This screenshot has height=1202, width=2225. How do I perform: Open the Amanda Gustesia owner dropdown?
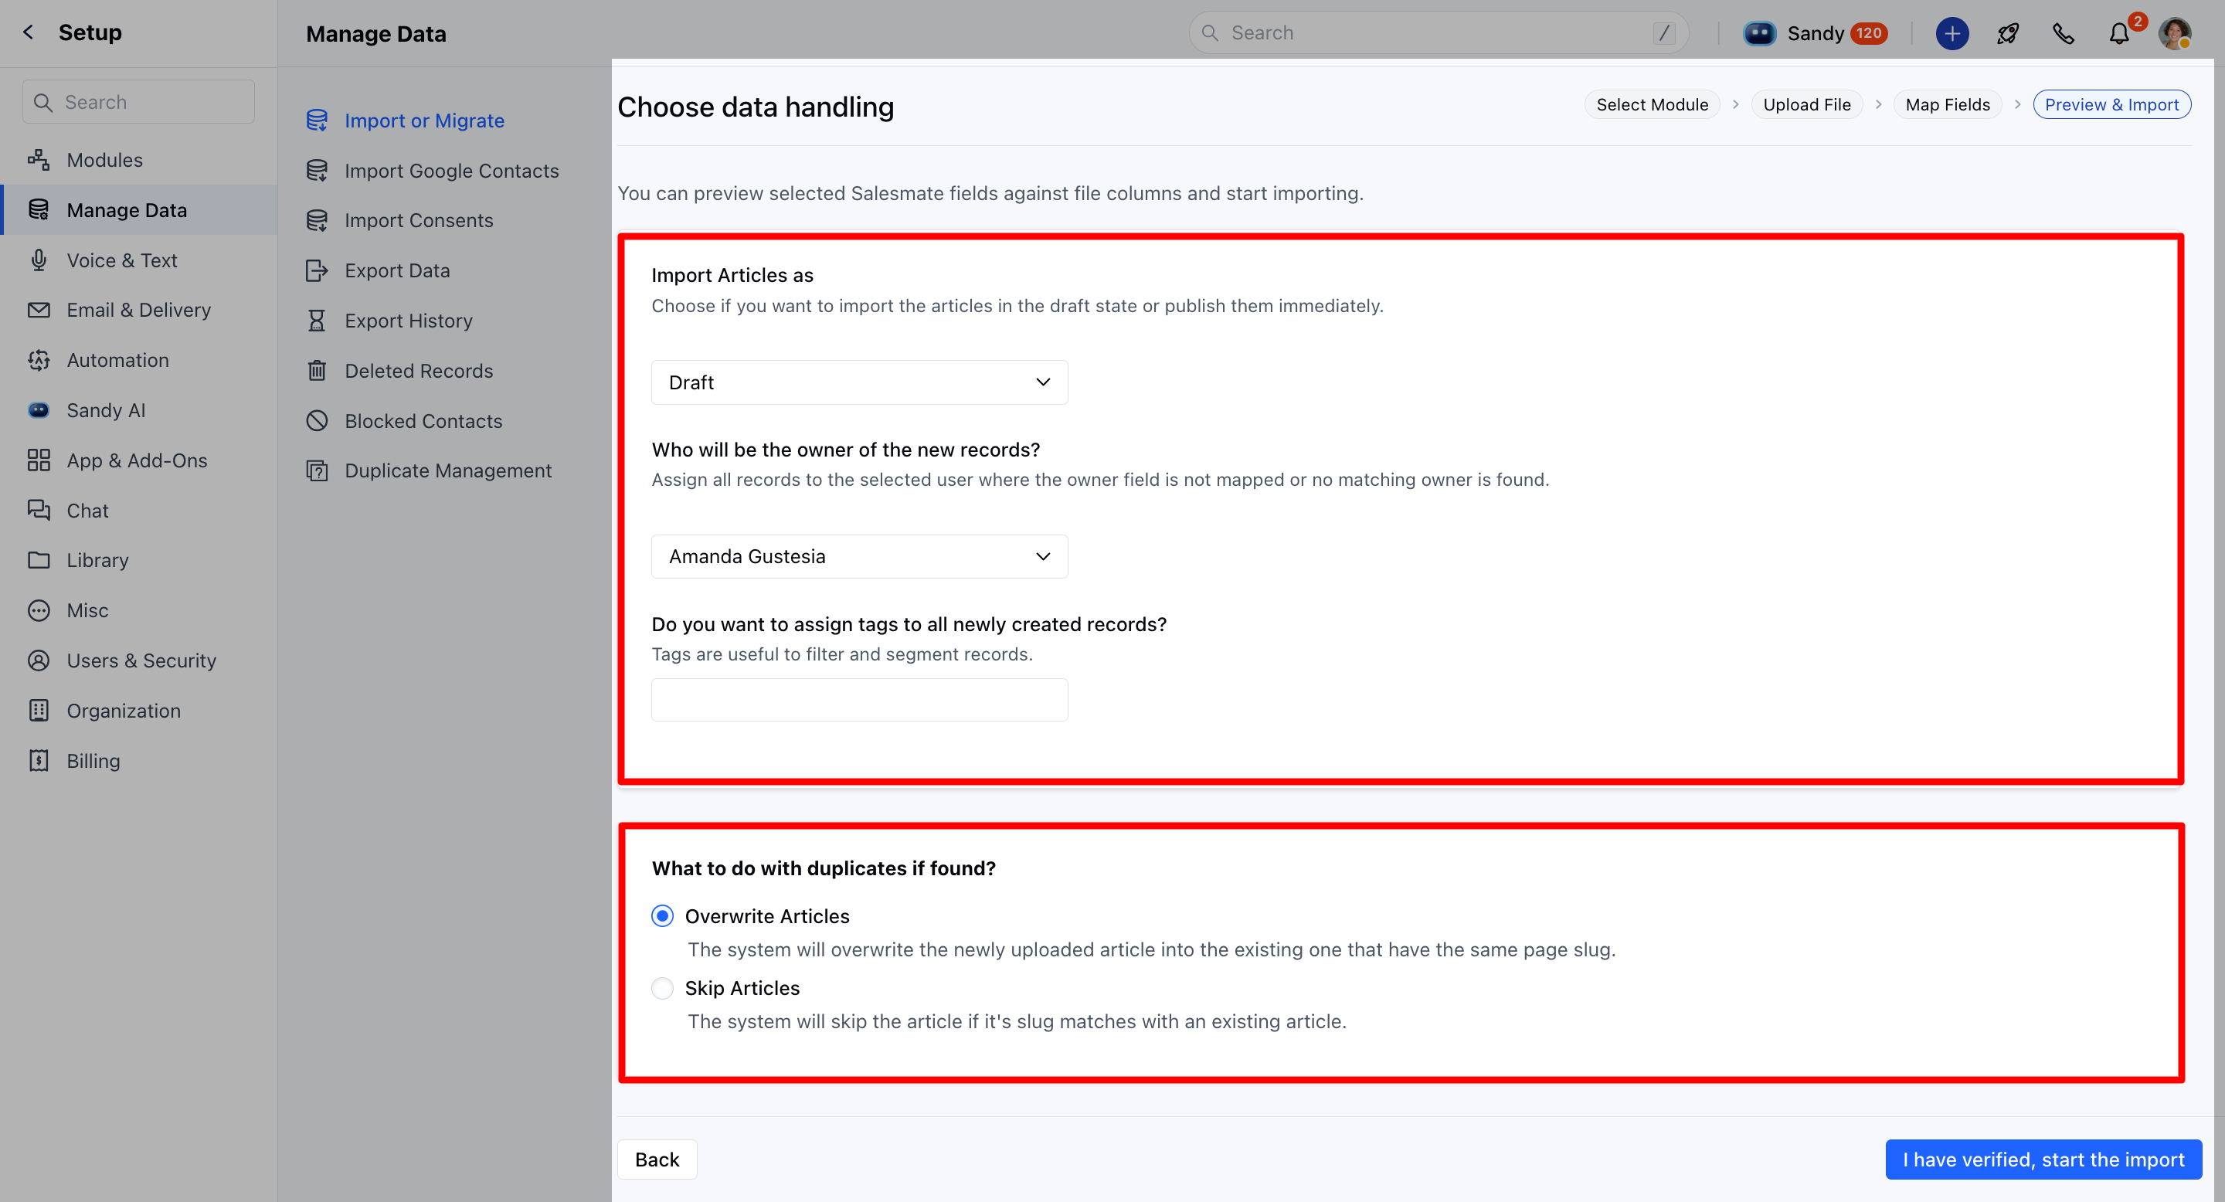click(x=858, y=557)
